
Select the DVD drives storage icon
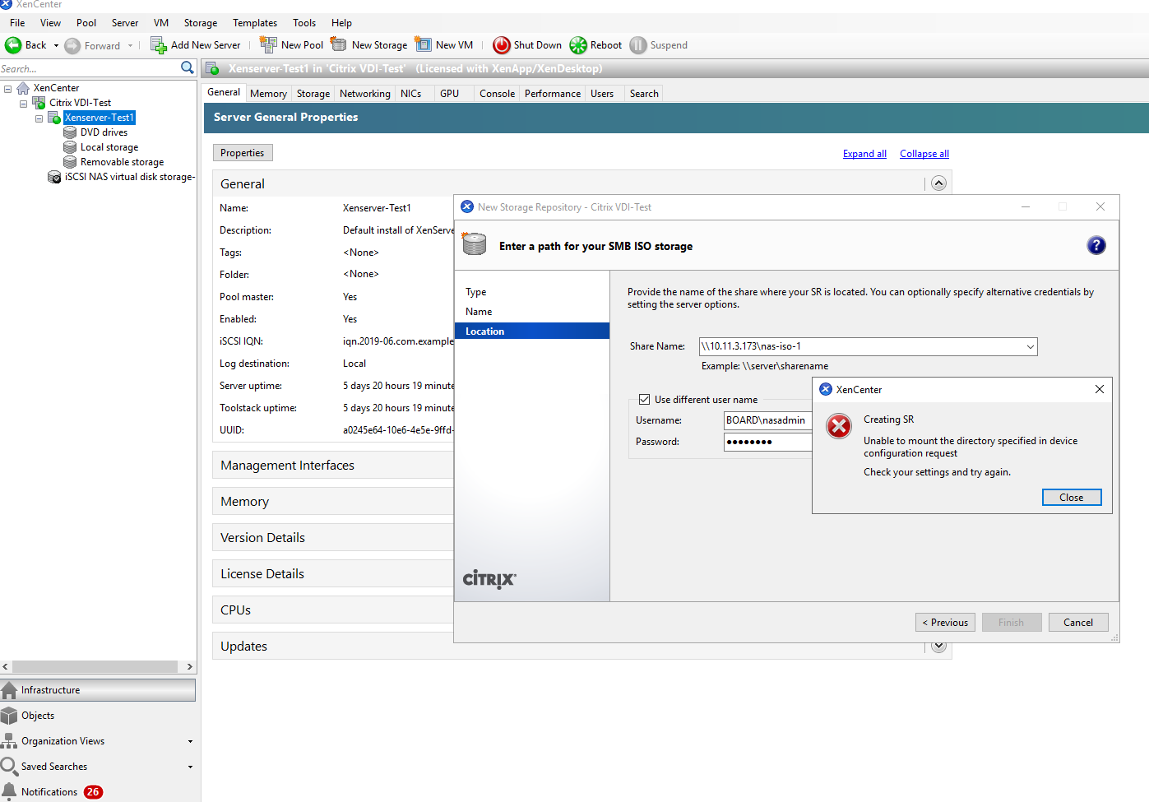(70, 132)
